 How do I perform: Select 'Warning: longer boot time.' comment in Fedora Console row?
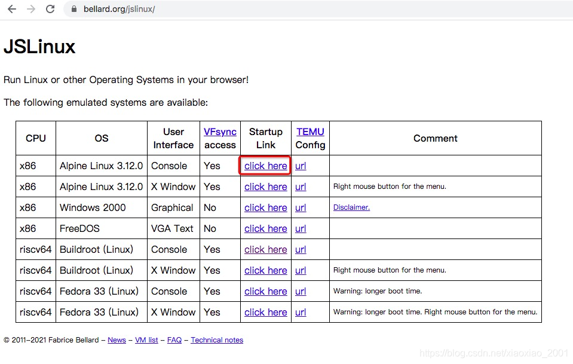click(378, 291)
